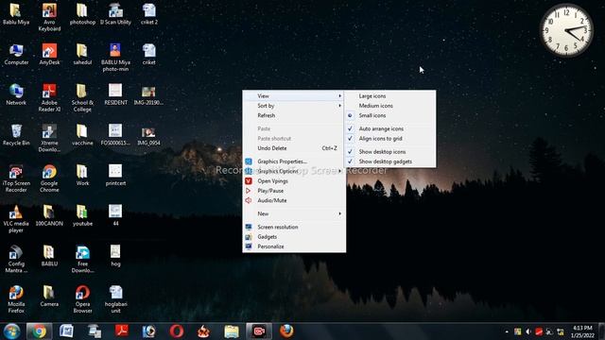
Task: Expand the Graphics Options submenu
Action: pos(294,171)
